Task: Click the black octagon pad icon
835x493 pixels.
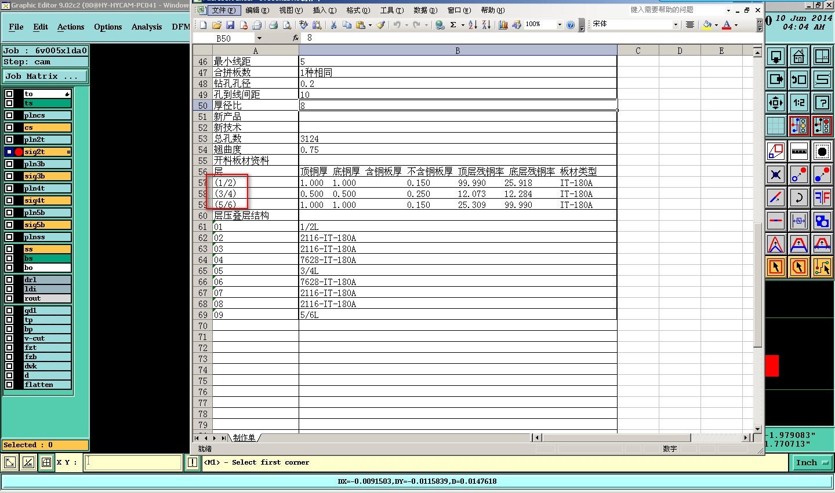Action: pos(822,151)
